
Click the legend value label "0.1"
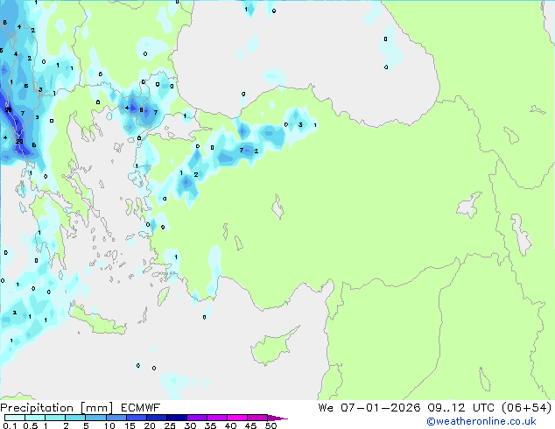point(10,425)
